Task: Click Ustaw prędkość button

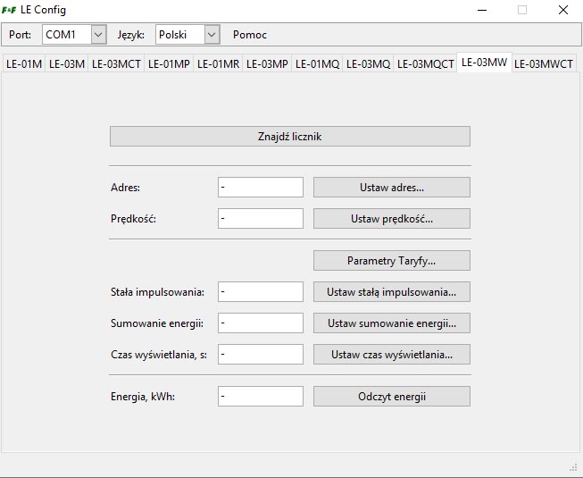Action: (392, 218)
